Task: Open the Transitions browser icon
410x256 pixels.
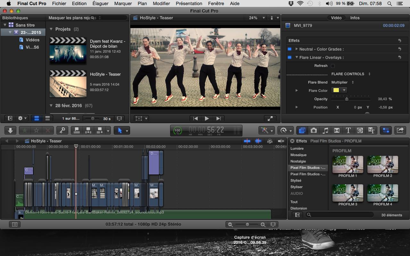Action: click(x=337, y=130)
